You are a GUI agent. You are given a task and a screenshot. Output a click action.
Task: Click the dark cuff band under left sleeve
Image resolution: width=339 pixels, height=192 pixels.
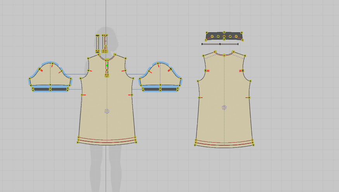pos(50,89)
